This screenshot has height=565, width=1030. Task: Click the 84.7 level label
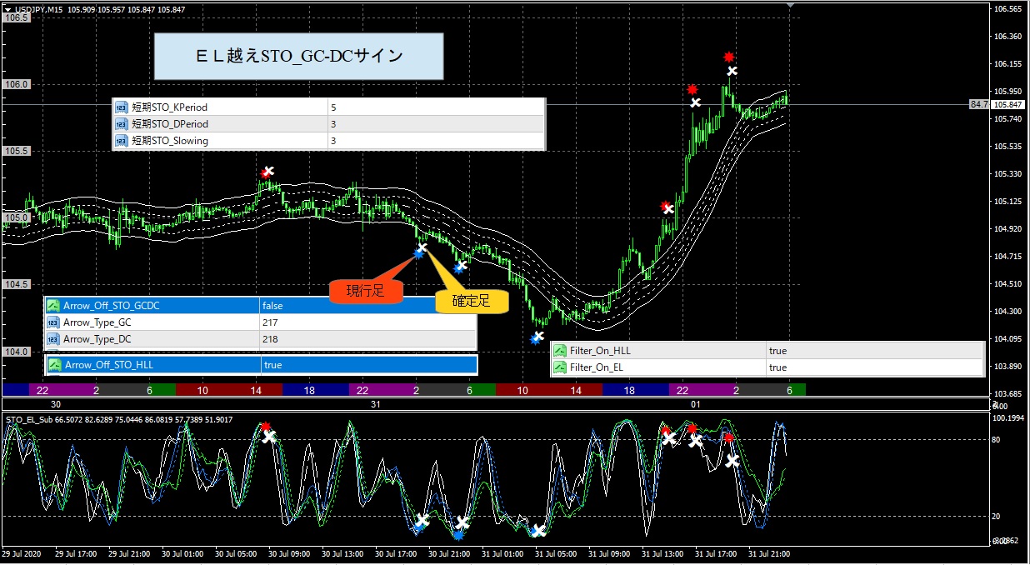coord(978,104)
